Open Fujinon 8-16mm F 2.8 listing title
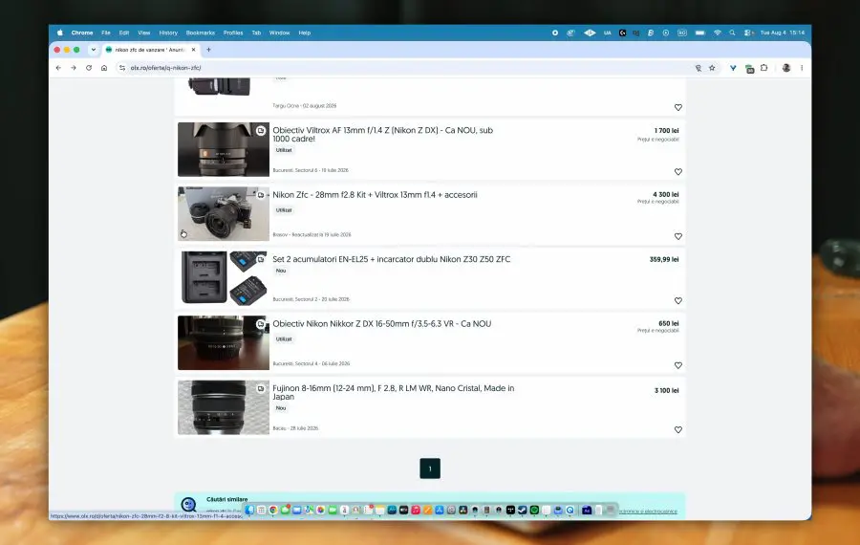Screen dimensions: 860x545 (394, 392)
